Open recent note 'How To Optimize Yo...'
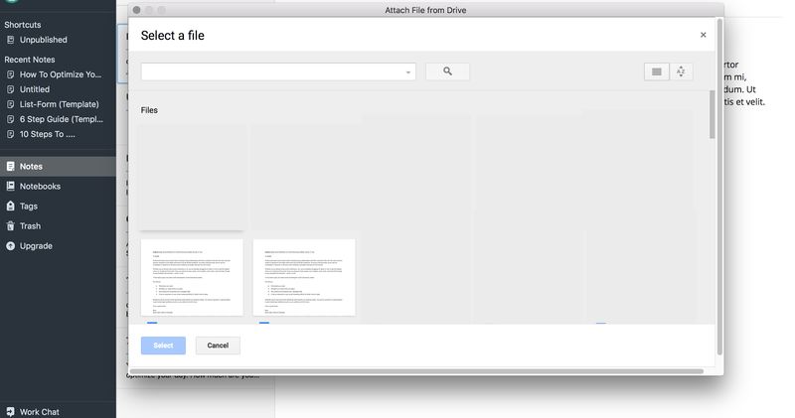Screen dimensions: 795x418 click(60, 74)
